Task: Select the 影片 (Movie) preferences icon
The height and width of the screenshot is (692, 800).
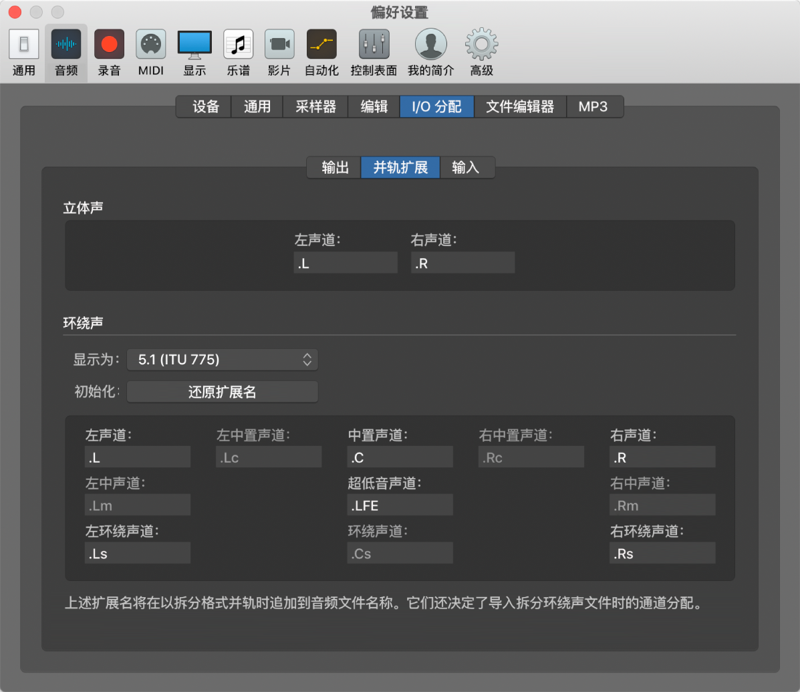Action: [x=279, y=51]
